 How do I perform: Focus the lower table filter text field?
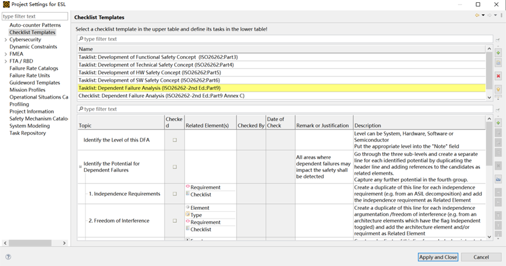(x=285, y=109)
